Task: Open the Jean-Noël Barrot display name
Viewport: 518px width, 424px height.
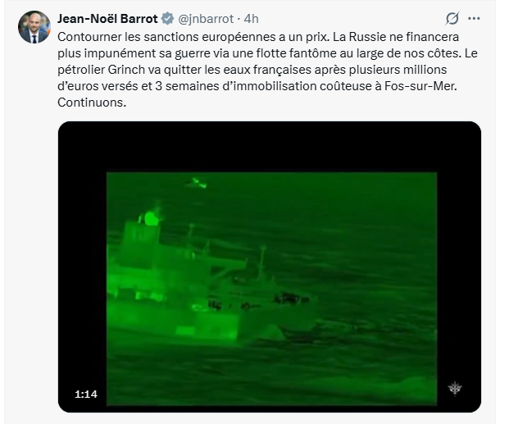Action: (x=107, y=19)
